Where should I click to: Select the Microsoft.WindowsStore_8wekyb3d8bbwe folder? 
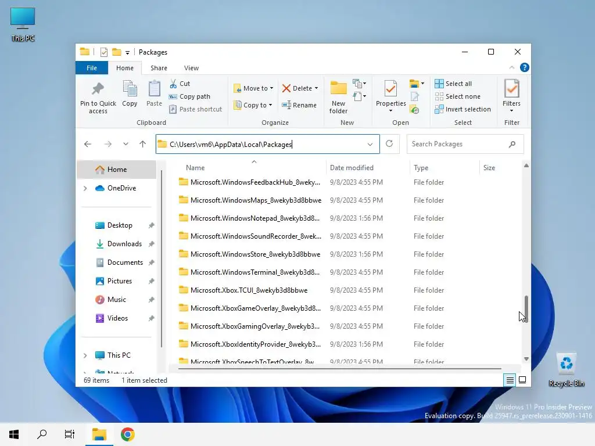249,254
